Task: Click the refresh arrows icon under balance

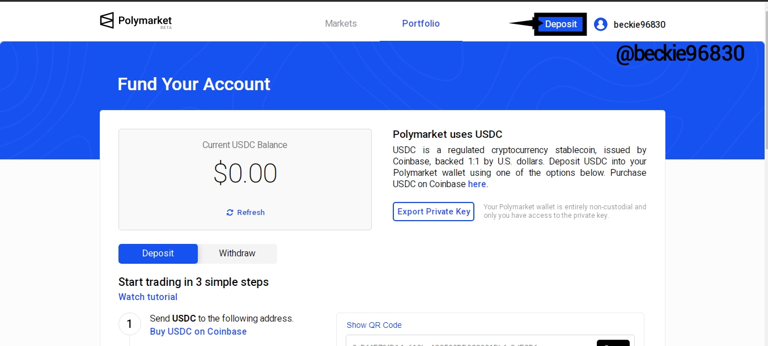Action: pos(230,212)
